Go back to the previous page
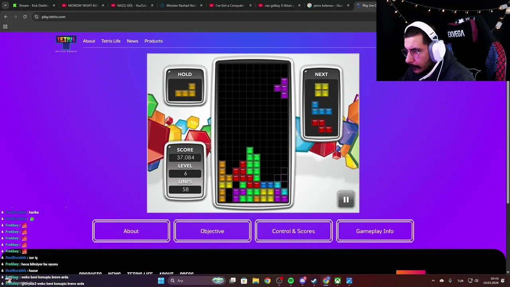Viewport: 510px width, 287px height. point(6,17)
